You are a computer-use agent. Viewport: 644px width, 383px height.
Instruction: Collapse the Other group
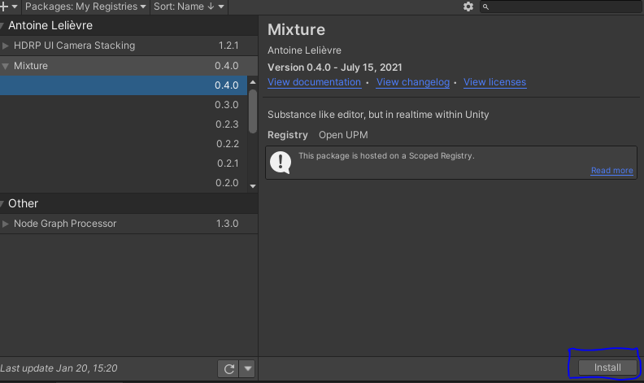(x=2, y=204)
